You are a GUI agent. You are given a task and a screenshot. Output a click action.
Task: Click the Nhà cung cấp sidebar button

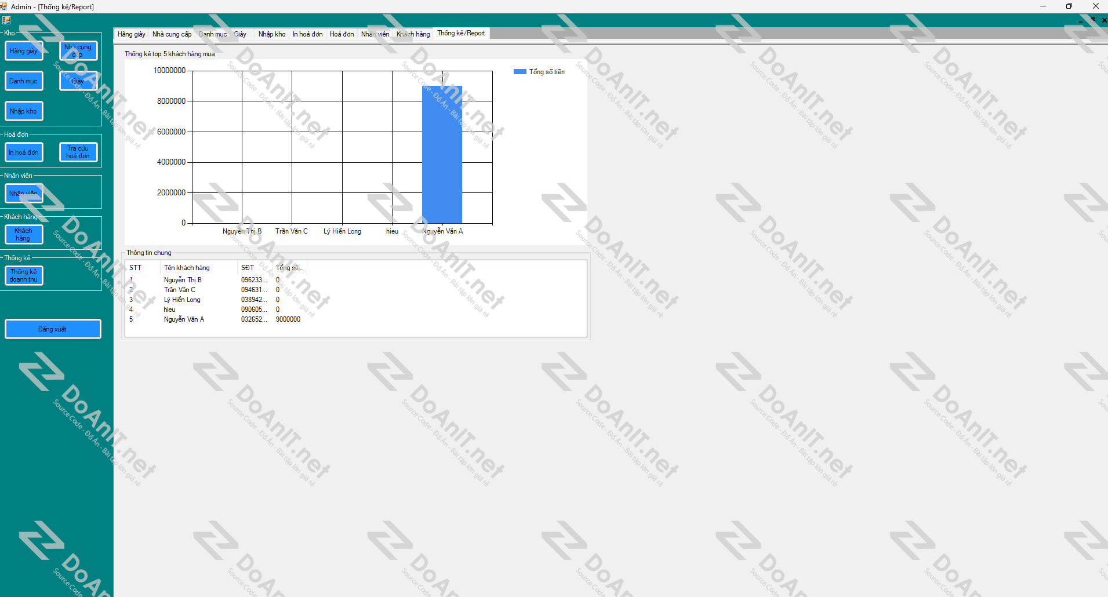tap(78, 51)
